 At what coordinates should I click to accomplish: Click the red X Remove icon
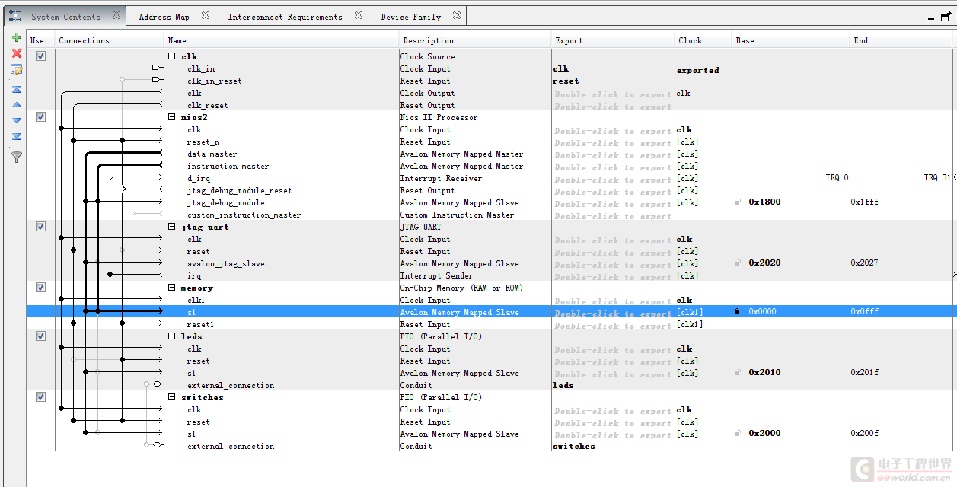pyautogui.click(x=16, y=53)
